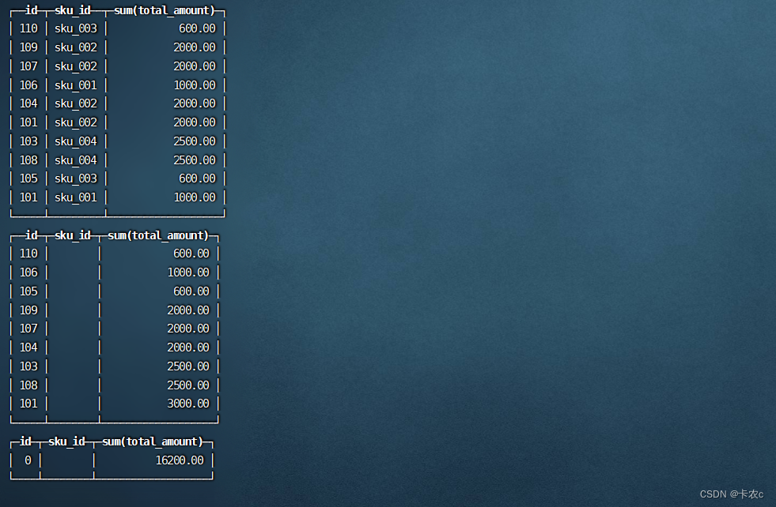776x507 pixels.
Task: Click 2000.00 in the 107 sku_002 row
Action: point(195,66)
